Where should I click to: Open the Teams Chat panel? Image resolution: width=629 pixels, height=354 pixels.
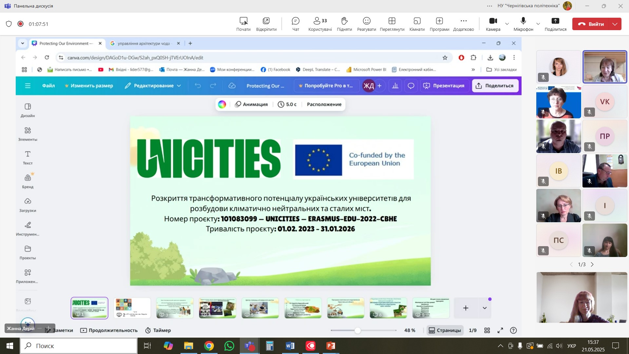(x=295, y=24)
